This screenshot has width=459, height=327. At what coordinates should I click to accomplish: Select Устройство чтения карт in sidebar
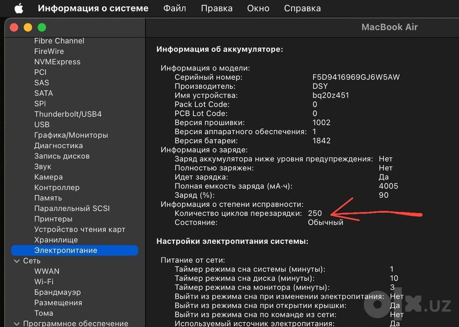[80, 229]
